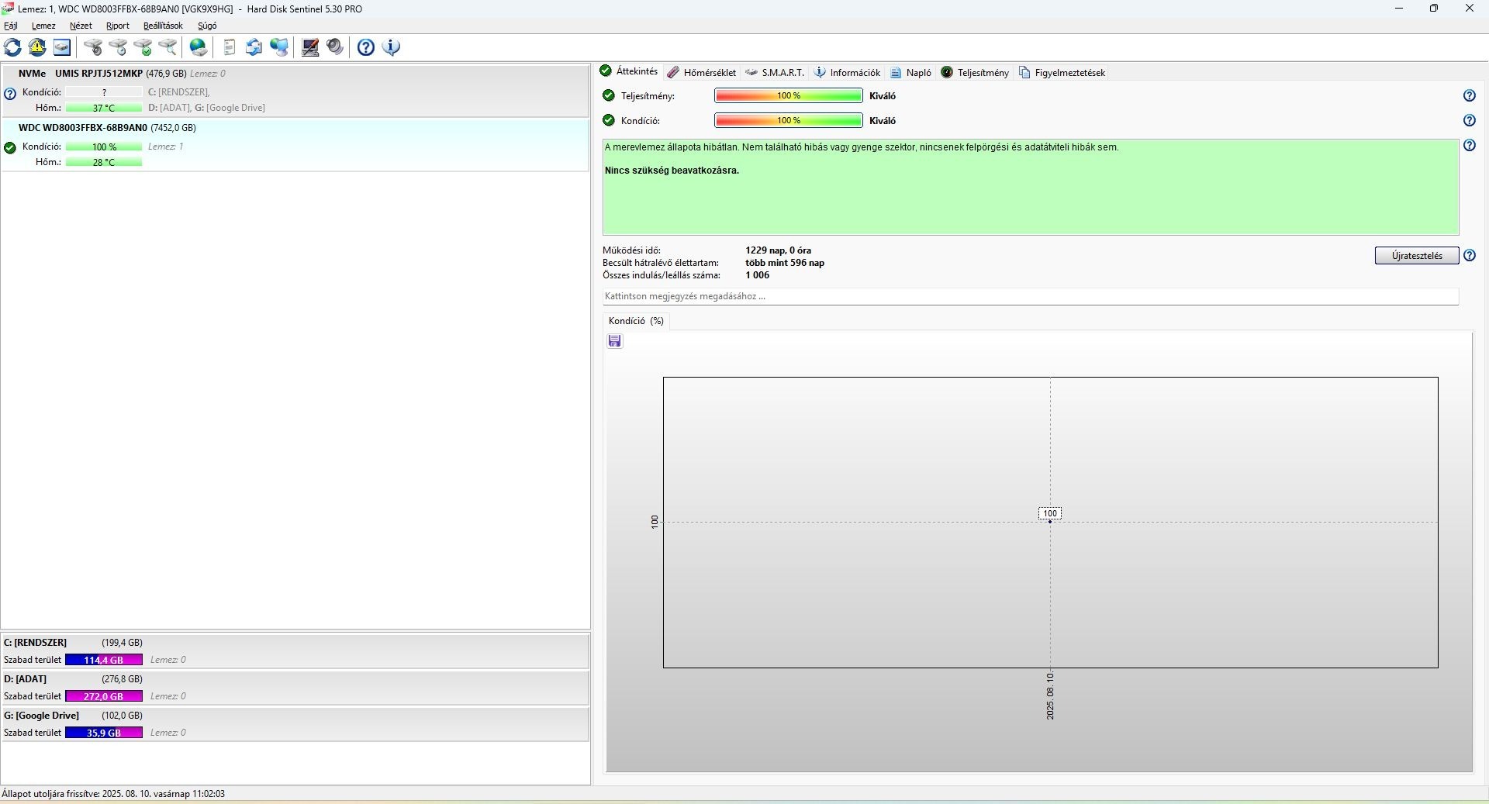Open the Riport menu

tap(118, 26)
